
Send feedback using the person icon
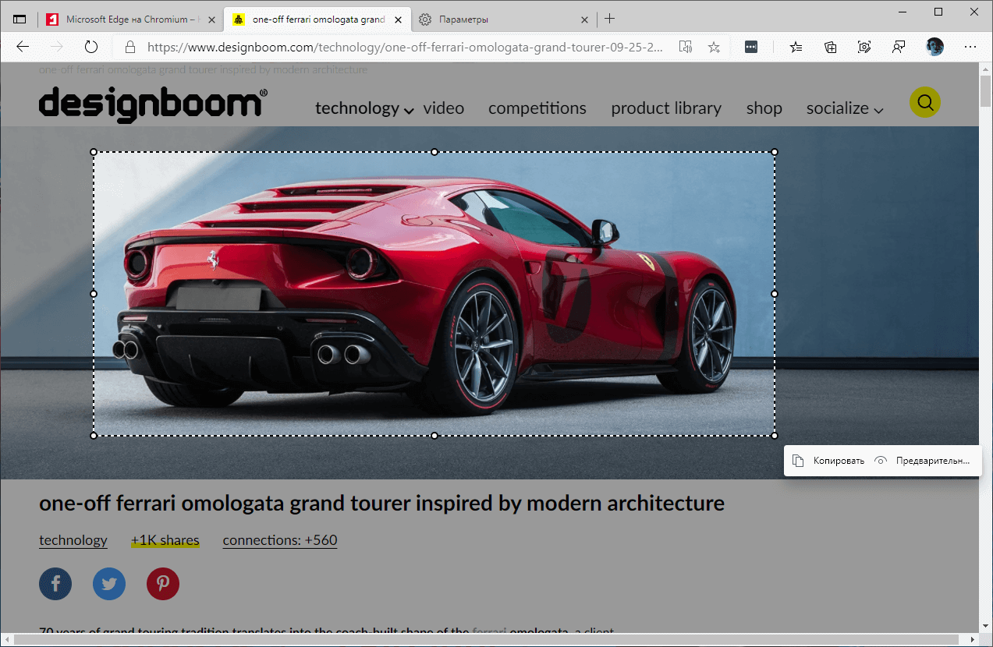coord(899,47)
